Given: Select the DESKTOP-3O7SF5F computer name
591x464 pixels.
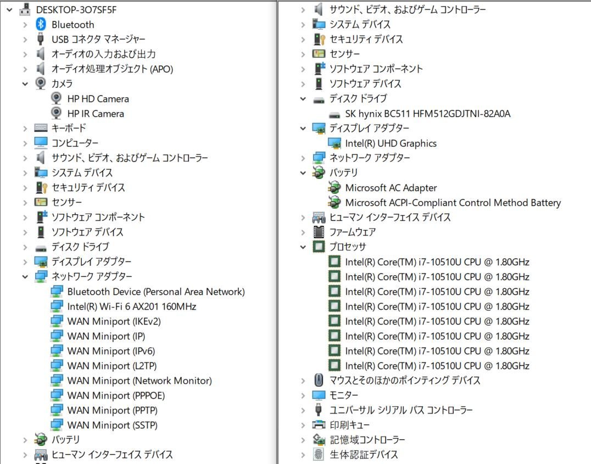Looking at the screenshot, I should [x=76, y=10].
